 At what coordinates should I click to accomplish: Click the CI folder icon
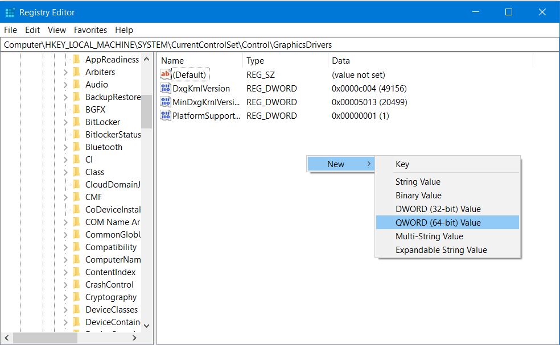click(x=76, y=160)
